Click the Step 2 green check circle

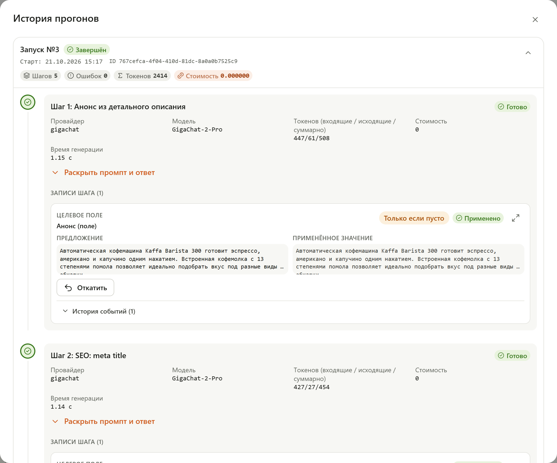(x=28, y=351)
